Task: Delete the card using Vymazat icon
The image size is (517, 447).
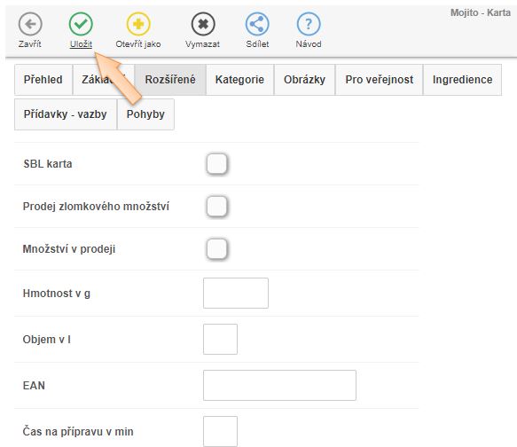Action: click(203, 24)
